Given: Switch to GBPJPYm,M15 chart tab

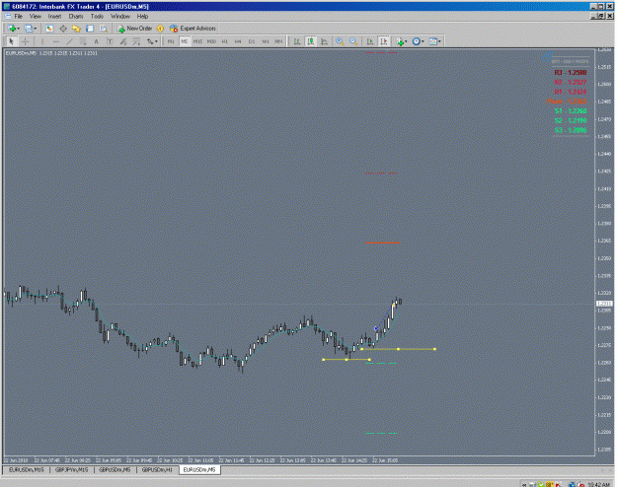Looking at the screenshot, I should [72, 469].
